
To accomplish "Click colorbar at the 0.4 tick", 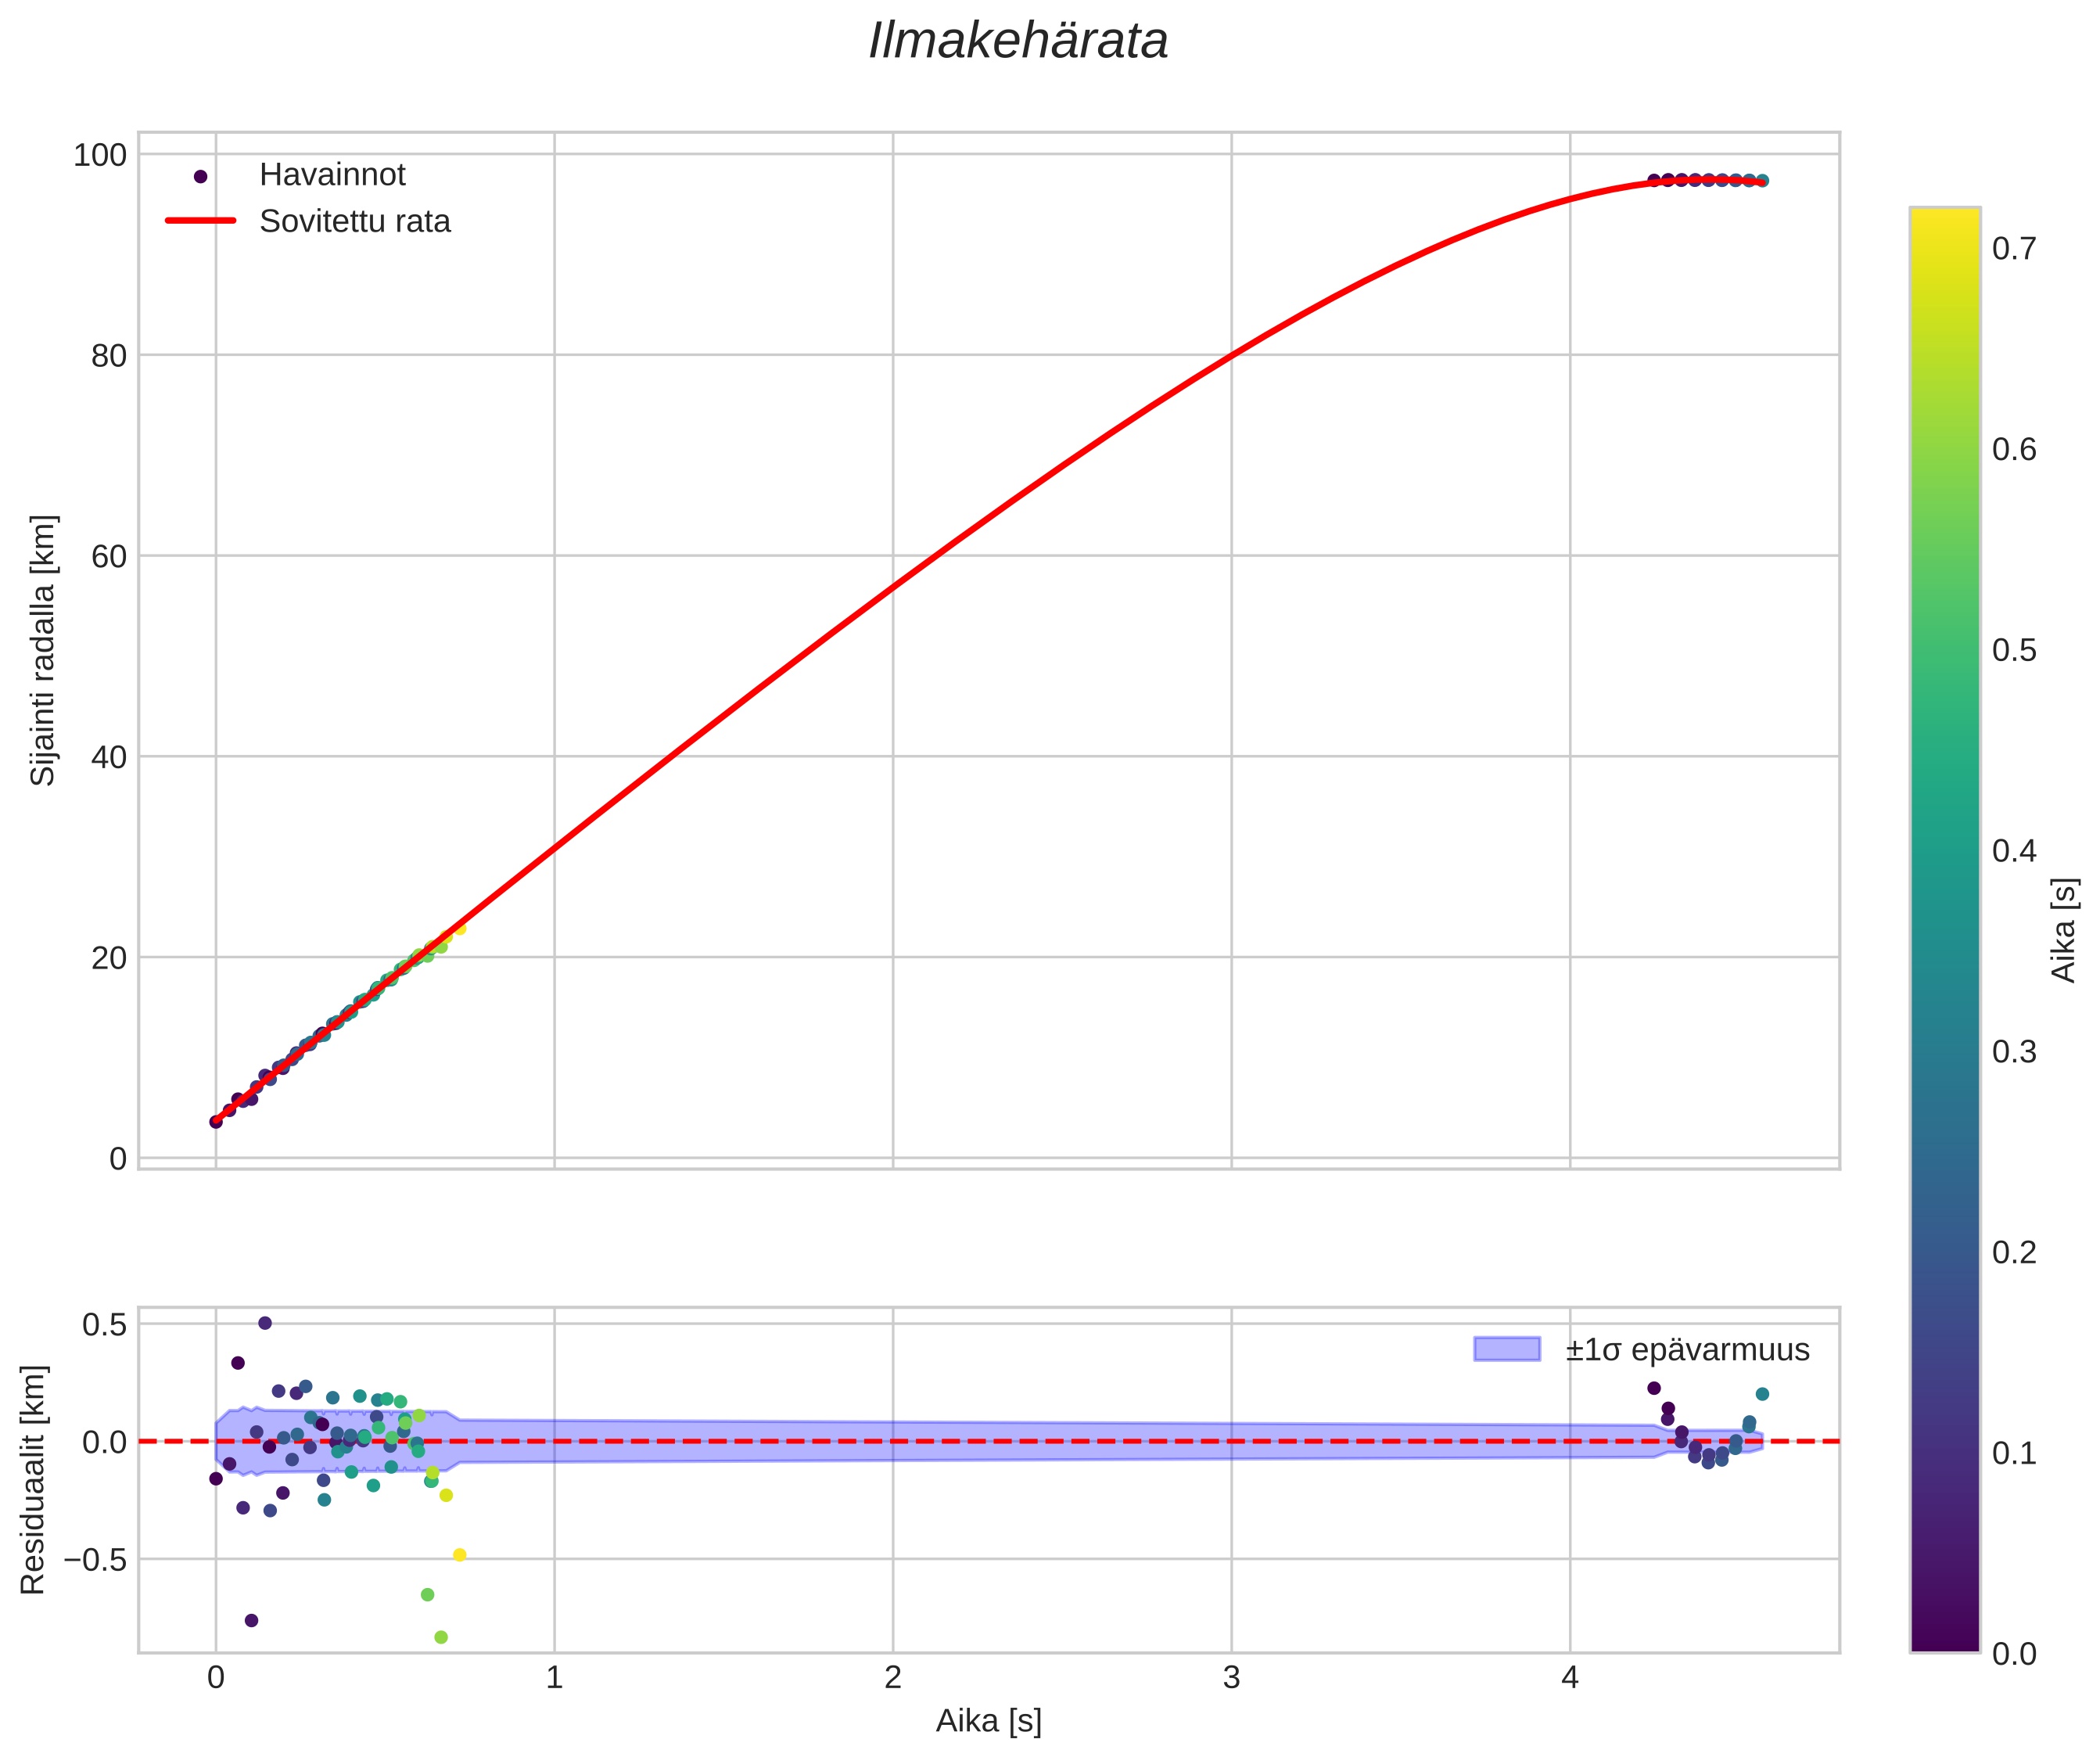I will [x=1944, y=851].
